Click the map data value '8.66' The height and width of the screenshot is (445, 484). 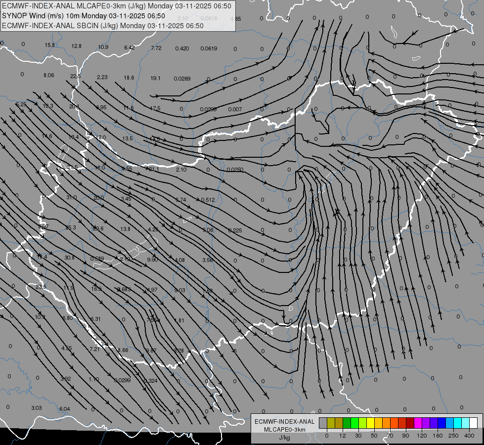pos(123,350)
